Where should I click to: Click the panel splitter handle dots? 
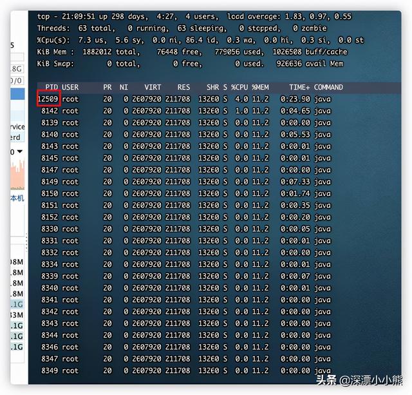click(26, 244)
